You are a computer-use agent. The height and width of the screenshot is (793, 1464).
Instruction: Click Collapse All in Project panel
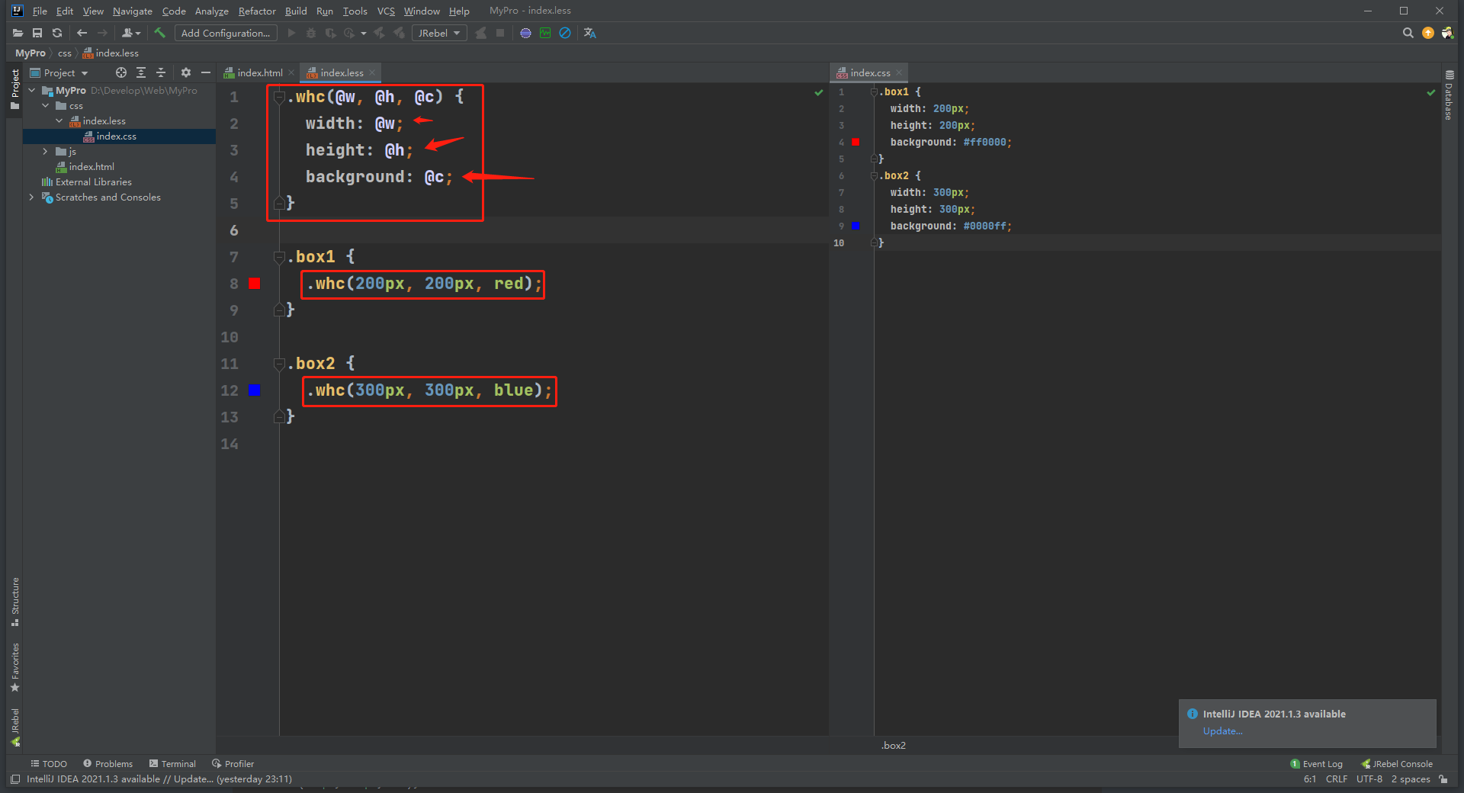pyautogui.click(x=160, y=72)
